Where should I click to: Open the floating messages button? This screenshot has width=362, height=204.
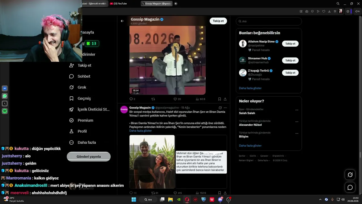pyautogui.click(x=350, y=187)
